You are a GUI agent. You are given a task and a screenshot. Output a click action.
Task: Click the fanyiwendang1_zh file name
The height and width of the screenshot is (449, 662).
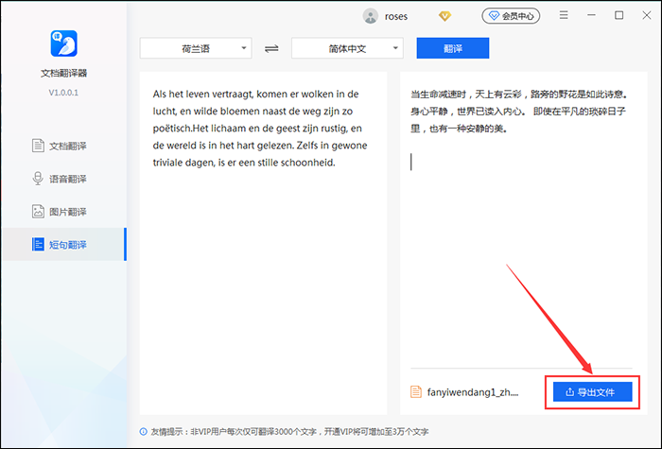coord(473,392)
